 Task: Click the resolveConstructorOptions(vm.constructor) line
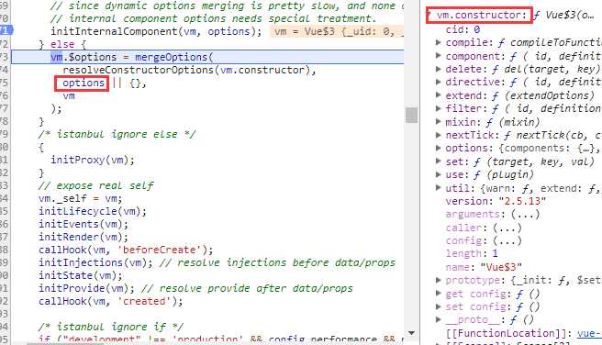(189, 70)
